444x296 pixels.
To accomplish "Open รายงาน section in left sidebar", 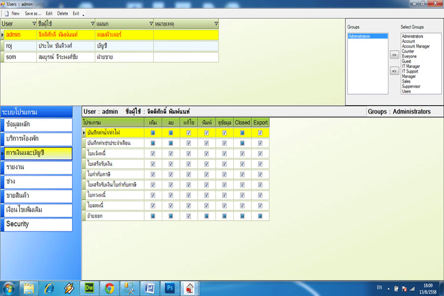I will [37, 168].
